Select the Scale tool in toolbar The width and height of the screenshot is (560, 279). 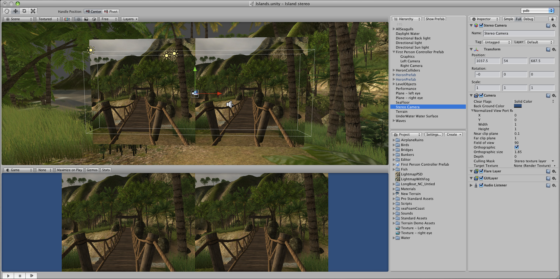pyautogui.click(x=33, y=11)
